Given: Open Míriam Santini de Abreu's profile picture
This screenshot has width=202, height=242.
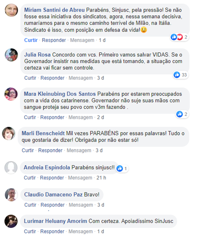Looking at the screenshot, I should [x=12, y=10].
